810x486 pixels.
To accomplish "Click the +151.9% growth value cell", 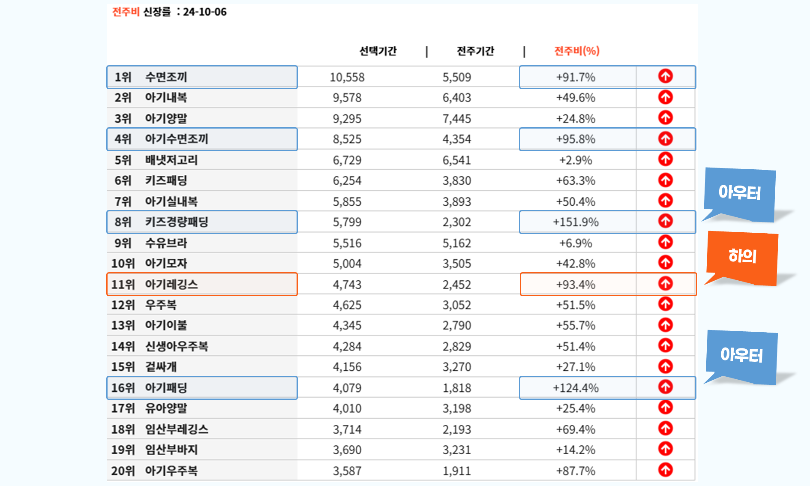I will pyautogui.click(x=576, y=222).
